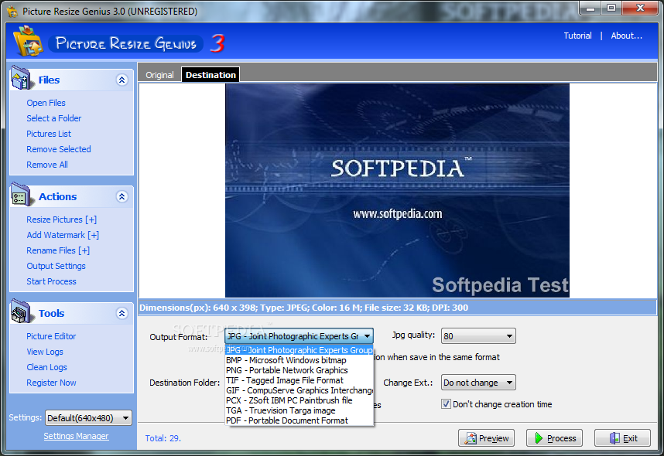Open the Jpg quality dropdown
Viewport: 664px width, 456px height.
[478, 336]
